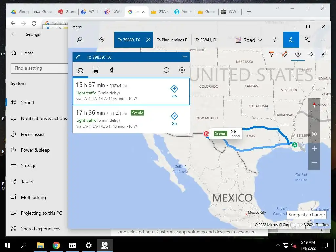
Task: Select the 15 h 37 min route card
Action: (x=131, y=92)
